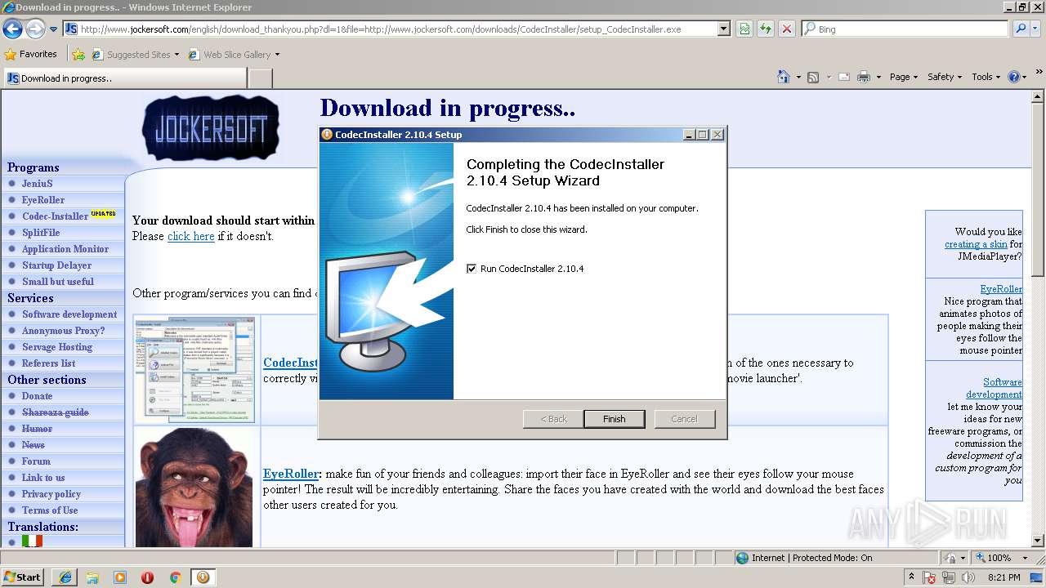Click the red Stop loading icon
This screenshot has width=1046, height=588.
point(786,29)
